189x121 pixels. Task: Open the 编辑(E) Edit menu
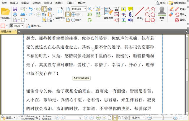[x=14, y=3]
